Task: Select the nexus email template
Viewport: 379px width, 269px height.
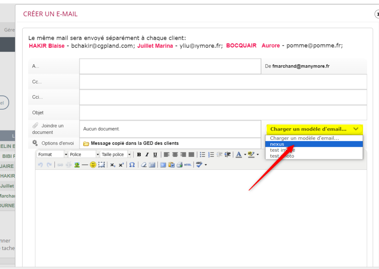Action: coord(314,144)
